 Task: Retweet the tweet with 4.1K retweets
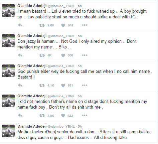(x=42, y=86)
